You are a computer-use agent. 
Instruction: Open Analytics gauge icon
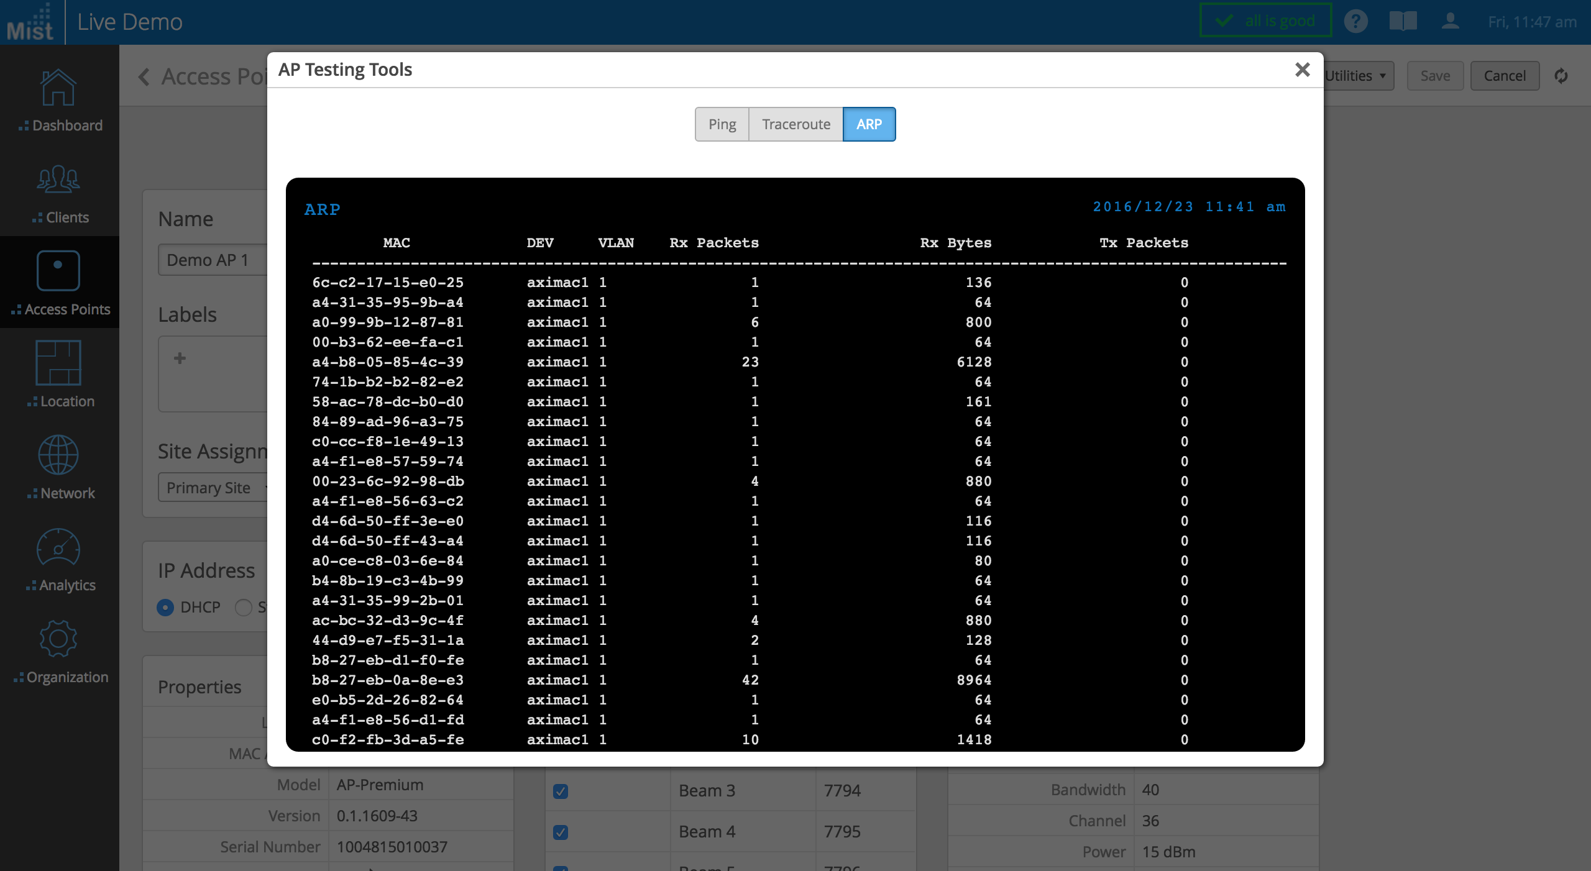pyautogui.click(x=58, y=547)
